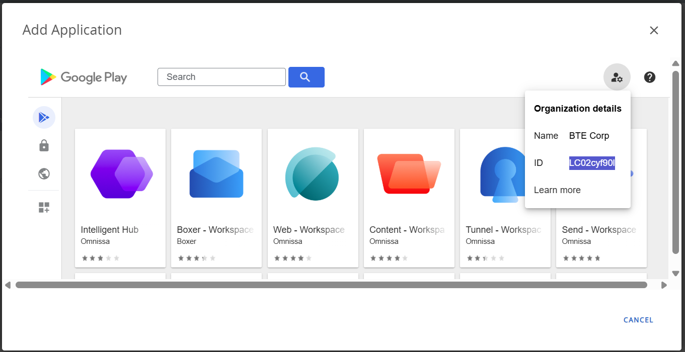The width and height of the screenshot is (685, 352).
Task: Click the Organization details heading
Action: [x=578, y=109]
